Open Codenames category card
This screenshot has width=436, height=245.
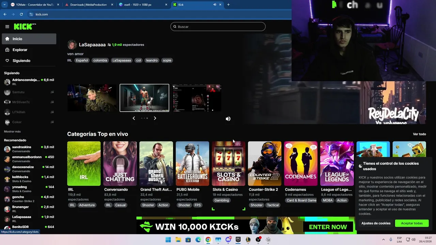click(300, 164)
